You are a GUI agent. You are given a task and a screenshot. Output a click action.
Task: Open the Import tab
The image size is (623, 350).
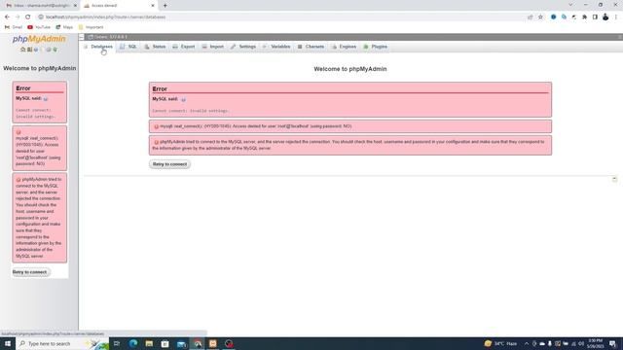click(x=213, y=47)
